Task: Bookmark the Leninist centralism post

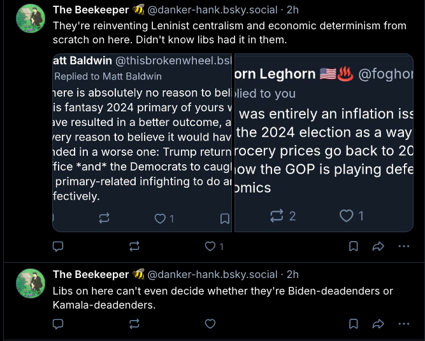Action: 353,246
